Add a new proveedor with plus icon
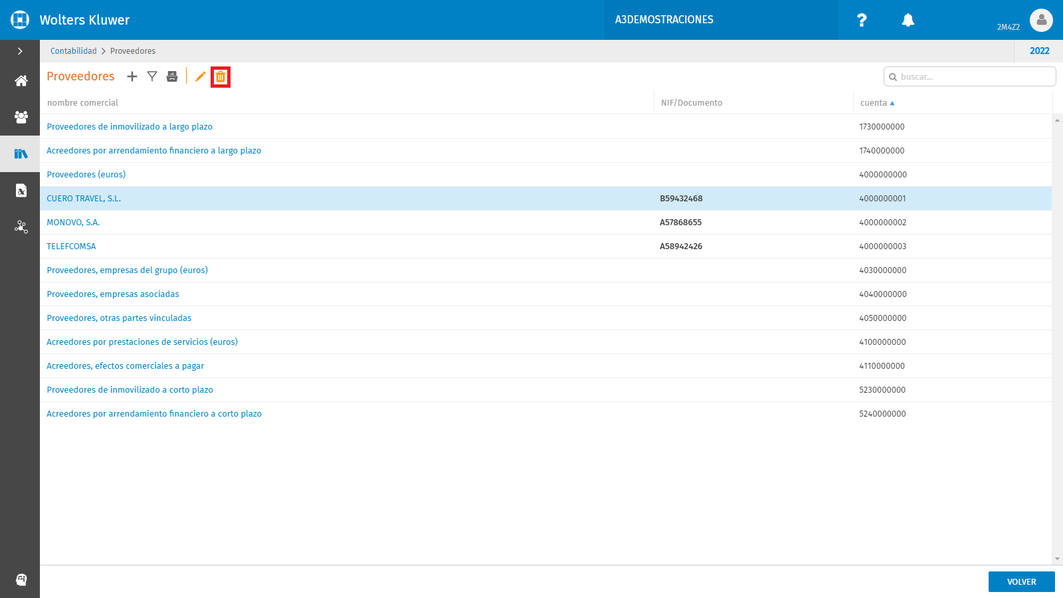The image size is (1063, 598). pos(132,76)
